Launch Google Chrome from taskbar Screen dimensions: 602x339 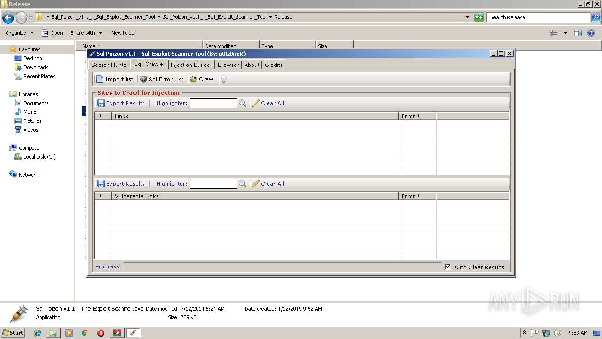point(85,333)
